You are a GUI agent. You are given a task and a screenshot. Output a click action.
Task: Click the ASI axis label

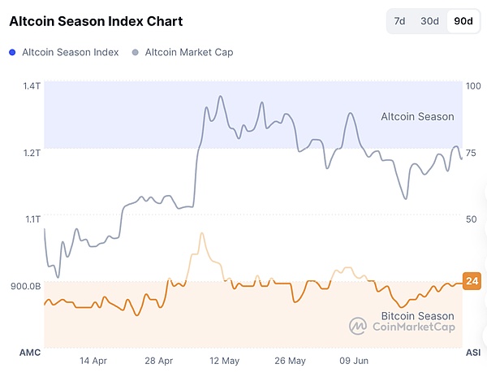(x=472, y=353)
